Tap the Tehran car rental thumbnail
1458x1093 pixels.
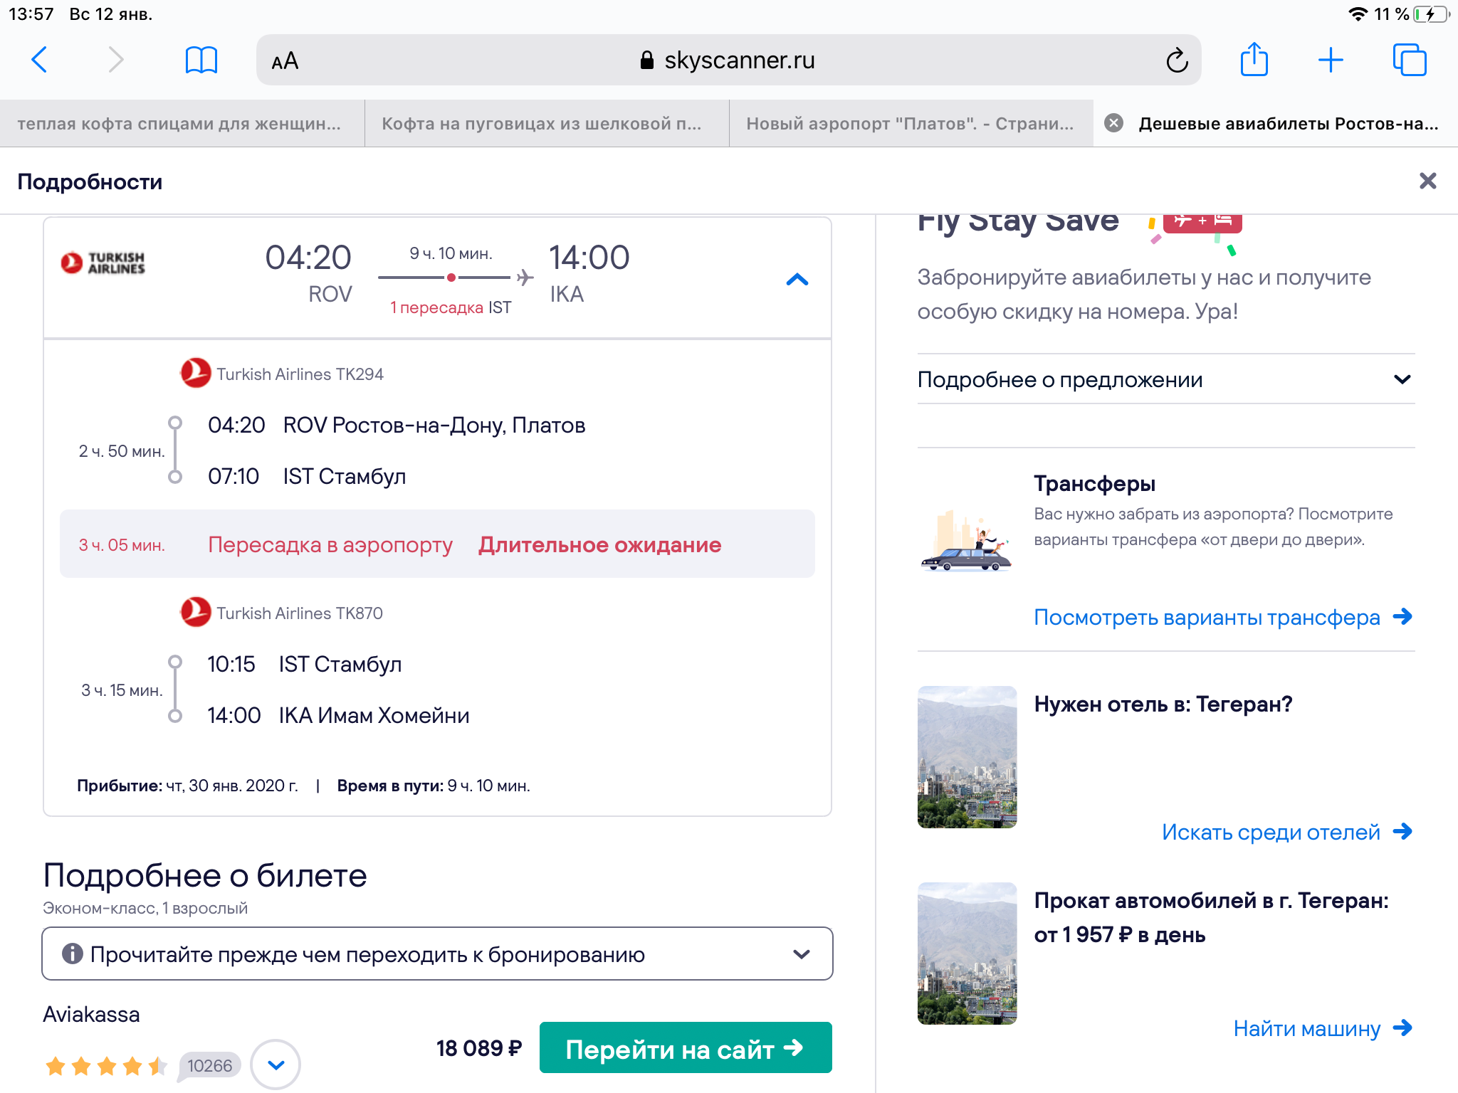point(967,954)
